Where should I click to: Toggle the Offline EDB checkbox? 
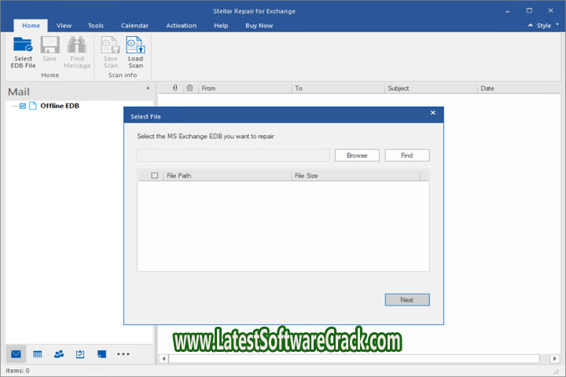tap(23, 106)
